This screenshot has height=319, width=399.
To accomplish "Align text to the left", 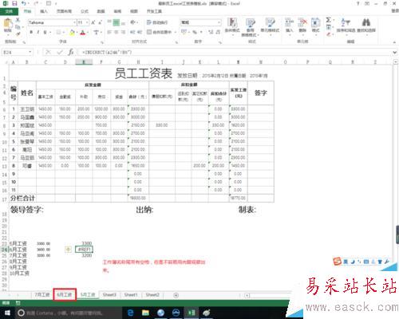I will tap(109, 32).
